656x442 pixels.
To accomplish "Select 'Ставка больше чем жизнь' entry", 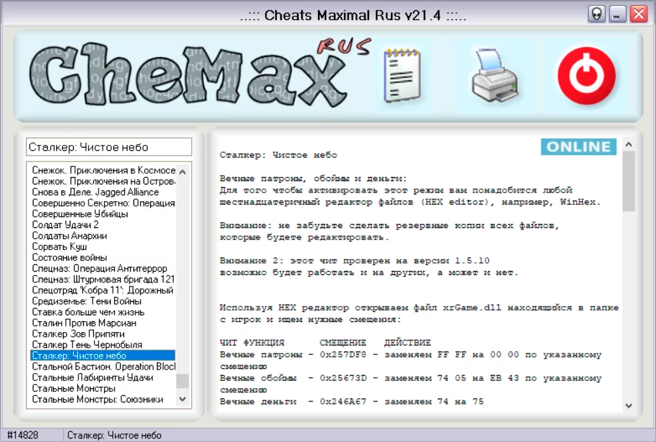I will (x=103, y=312).
